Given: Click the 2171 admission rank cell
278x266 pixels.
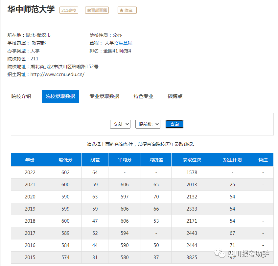Looking at the screenshot, I should click(x=192, y=221).
